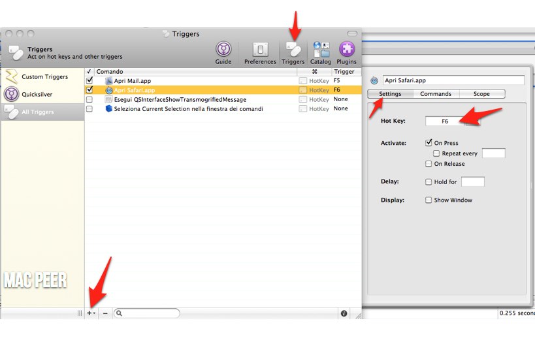Enable the Esegui QSInterfaceShowTransmogrifiedMessage checkbox
535x361 pixels.
(89, 99)
